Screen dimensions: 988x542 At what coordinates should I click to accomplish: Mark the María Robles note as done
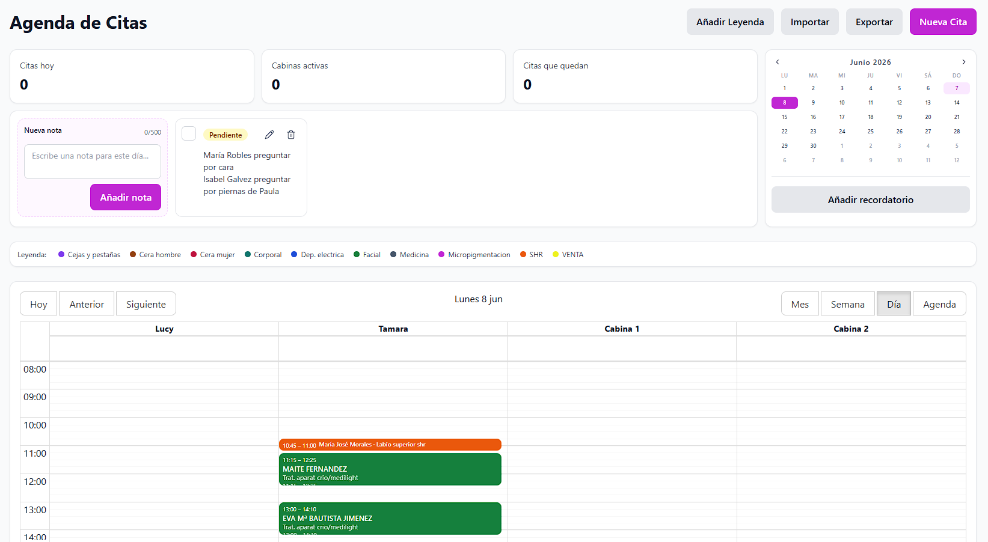click(x=189, y=133)
